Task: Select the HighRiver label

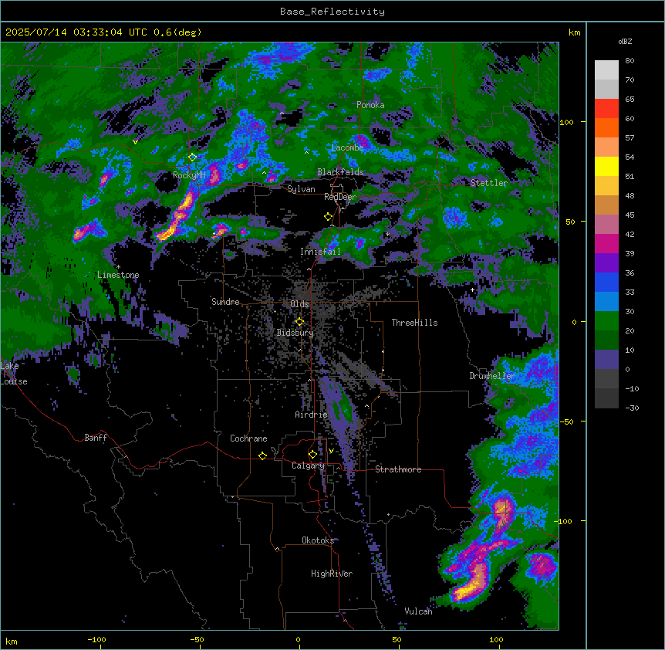Action: point(332,574)
